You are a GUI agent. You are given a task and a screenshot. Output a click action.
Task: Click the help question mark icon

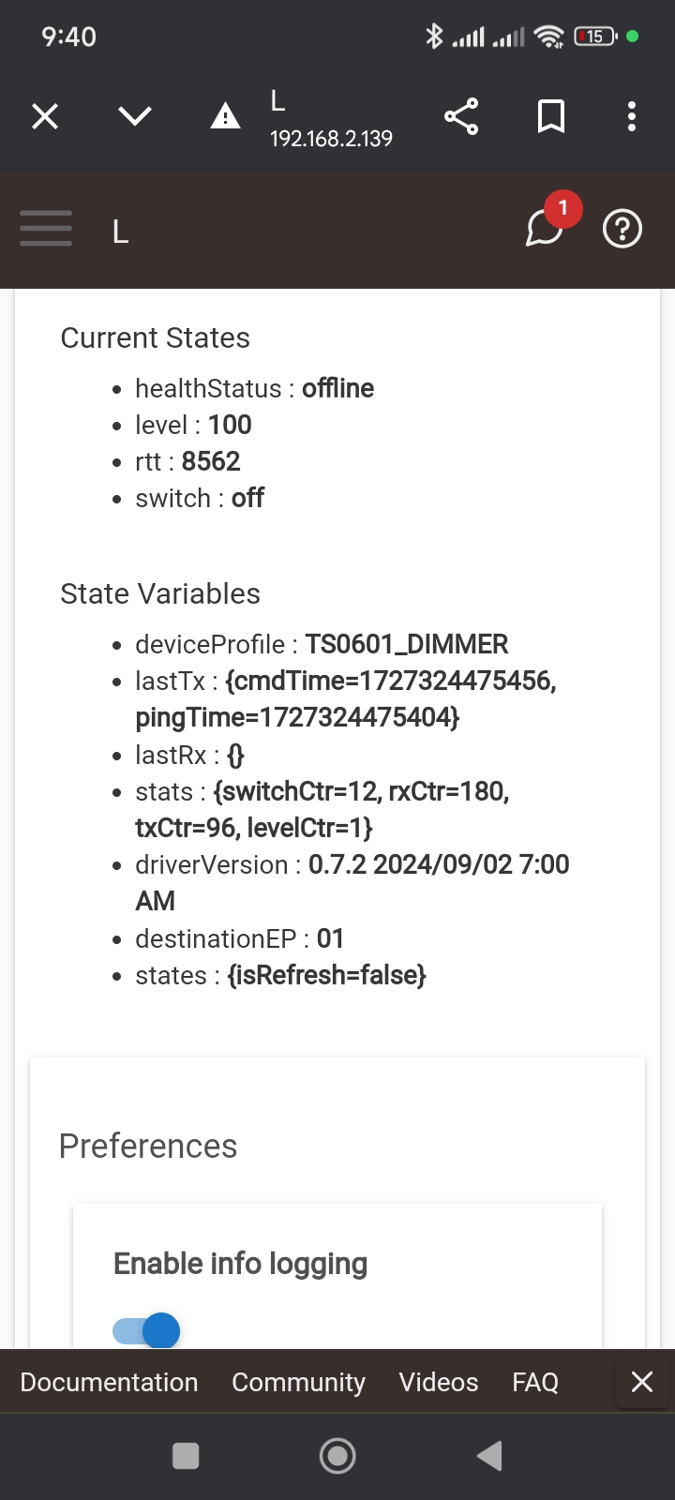[622, 229]
